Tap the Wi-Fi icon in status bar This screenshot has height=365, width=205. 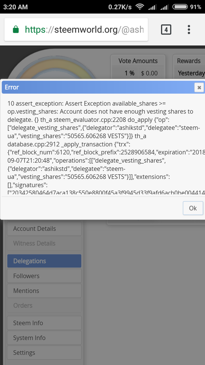[140, 7]
